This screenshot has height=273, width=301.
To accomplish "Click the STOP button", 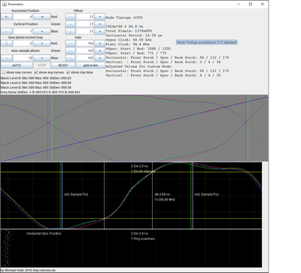I will tap(42, 65).
